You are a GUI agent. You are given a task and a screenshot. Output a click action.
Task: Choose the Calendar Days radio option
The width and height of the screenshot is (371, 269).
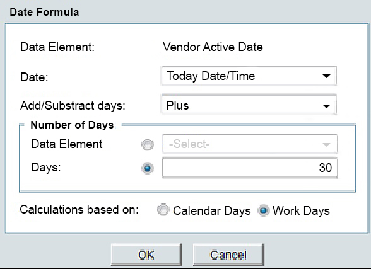pyautogui.click(x=163, y=210)
